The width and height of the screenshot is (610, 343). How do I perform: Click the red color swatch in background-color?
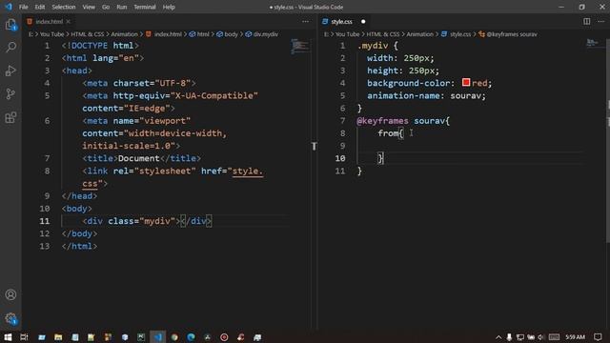click(x=466, y=82)
